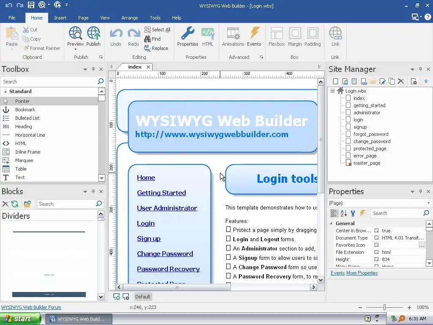This screenshot has width=433, height=325.
Task: Open the WYSIWYG Web Builder Forum link
Action: pyautogui.click(x=31, y=307)
